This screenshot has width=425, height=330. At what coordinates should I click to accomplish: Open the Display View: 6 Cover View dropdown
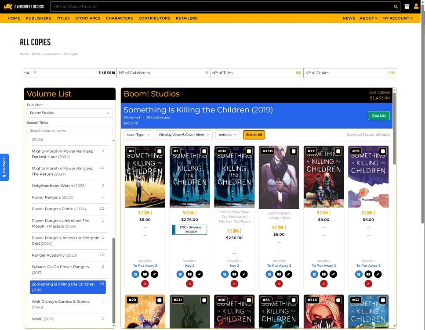point(184,135)
